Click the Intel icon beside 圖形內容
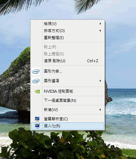This screenshot has width=136, height=159. pos(36,71)
